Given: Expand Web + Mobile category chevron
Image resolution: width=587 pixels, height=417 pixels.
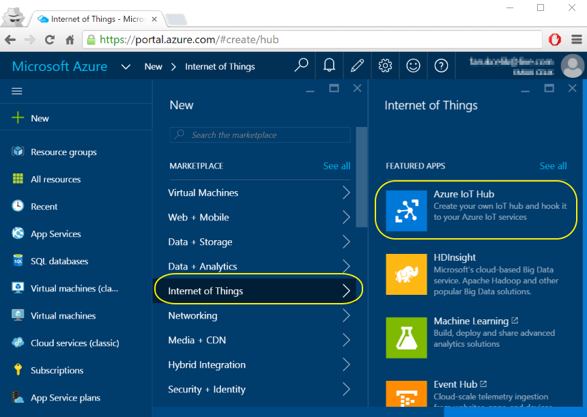Looking at the screenshot, I should pos(346,217).
